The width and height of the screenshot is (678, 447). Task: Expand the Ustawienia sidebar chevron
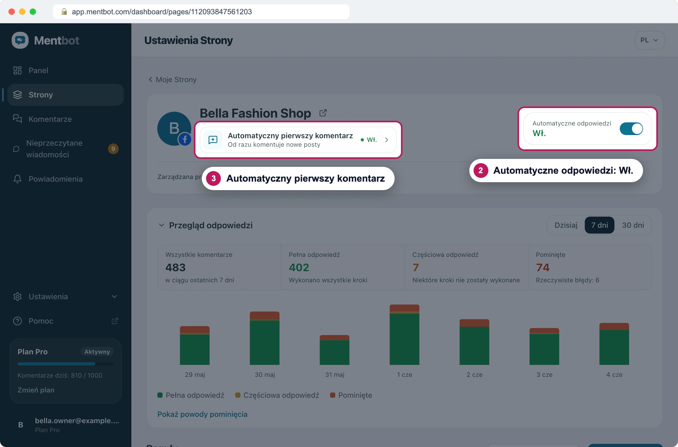click(114, 297)
